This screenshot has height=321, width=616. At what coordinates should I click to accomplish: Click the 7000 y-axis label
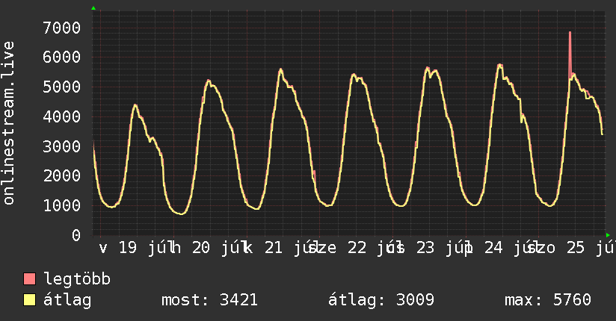[x=62, y=28]
